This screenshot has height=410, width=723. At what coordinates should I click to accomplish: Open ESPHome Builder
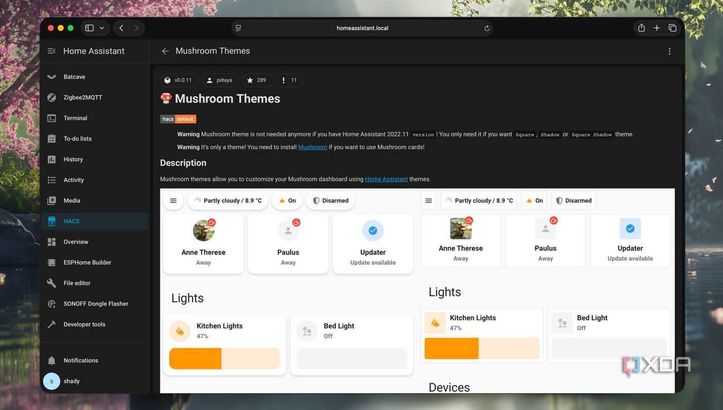click(x=95, y=263)
